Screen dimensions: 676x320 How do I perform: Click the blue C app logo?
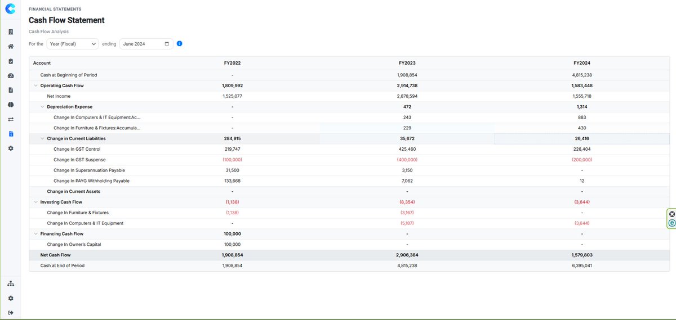(x=10, y=8)
